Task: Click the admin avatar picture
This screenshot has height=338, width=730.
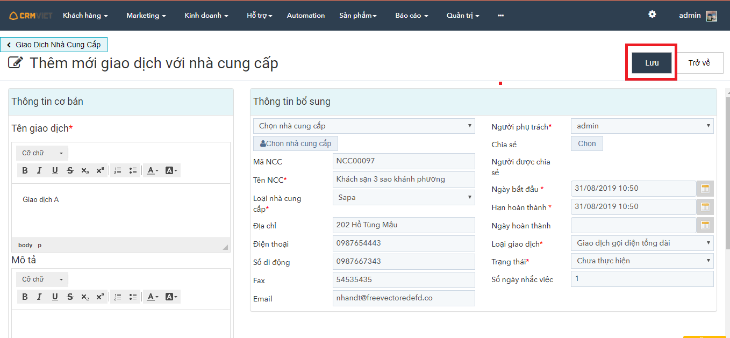Action: pyautogui.click(x=712, y=16)
